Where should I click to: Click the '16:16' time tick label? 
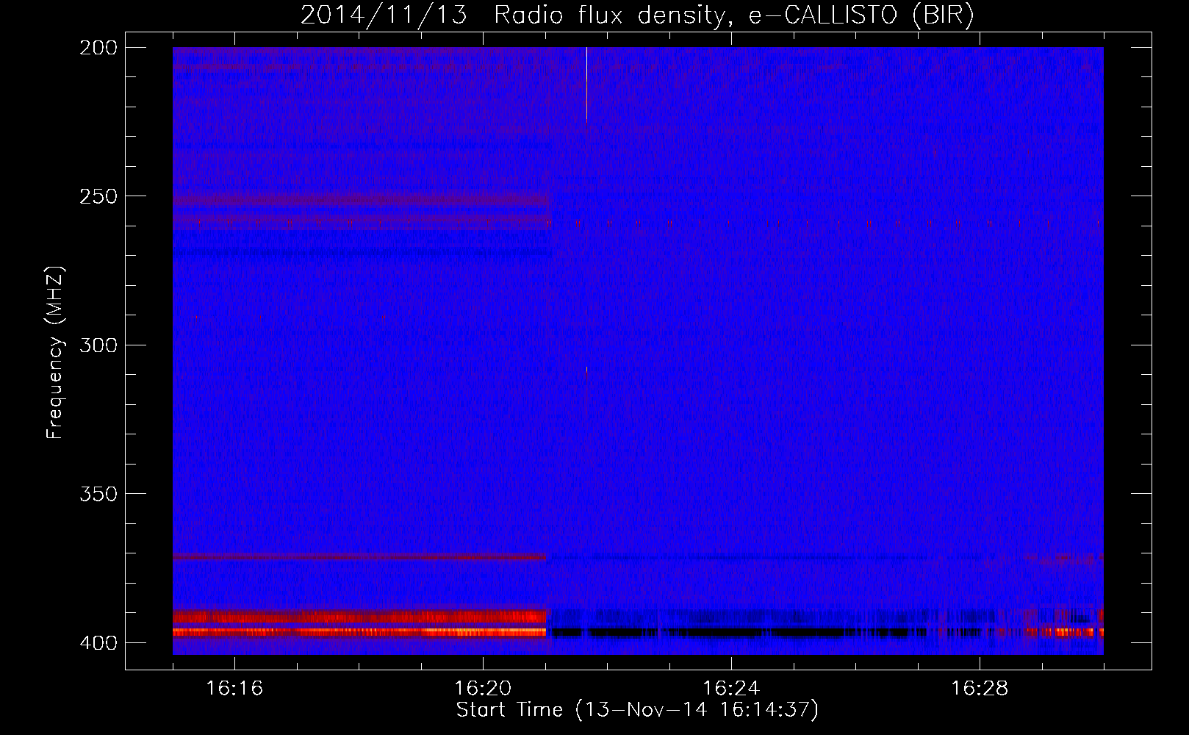tap(234, 689)
